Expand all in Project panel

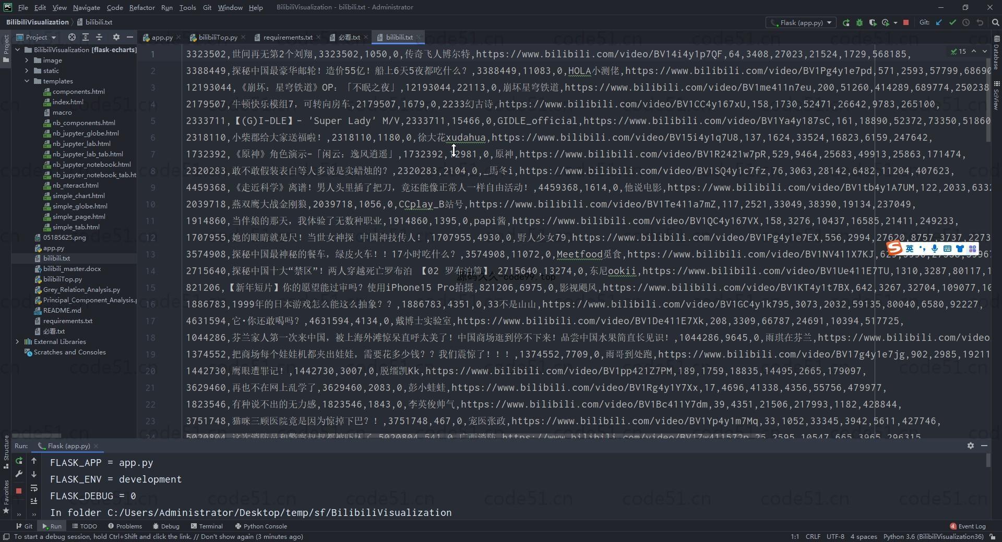coord(86,37)
